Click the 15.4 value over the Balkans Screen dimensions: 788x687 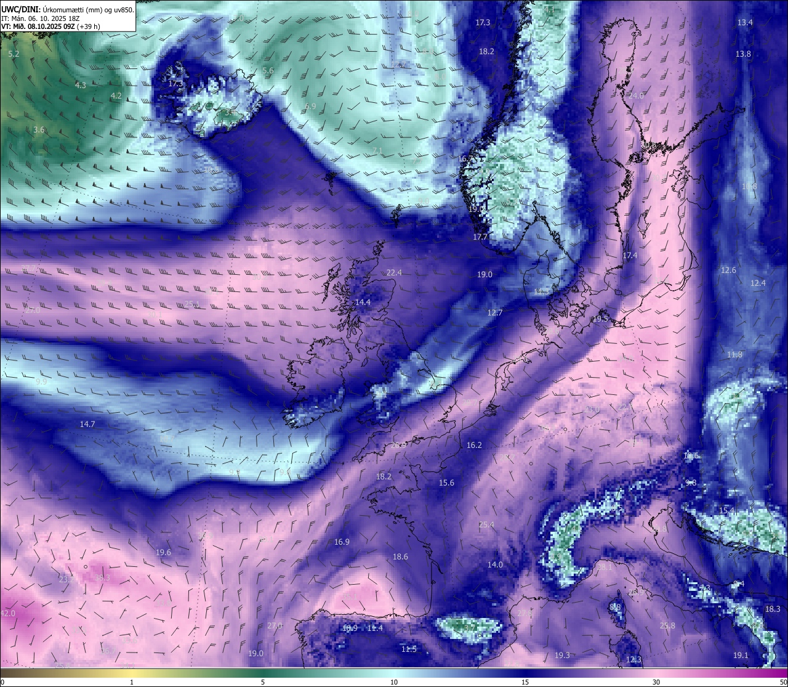click(x=726, y=511)
